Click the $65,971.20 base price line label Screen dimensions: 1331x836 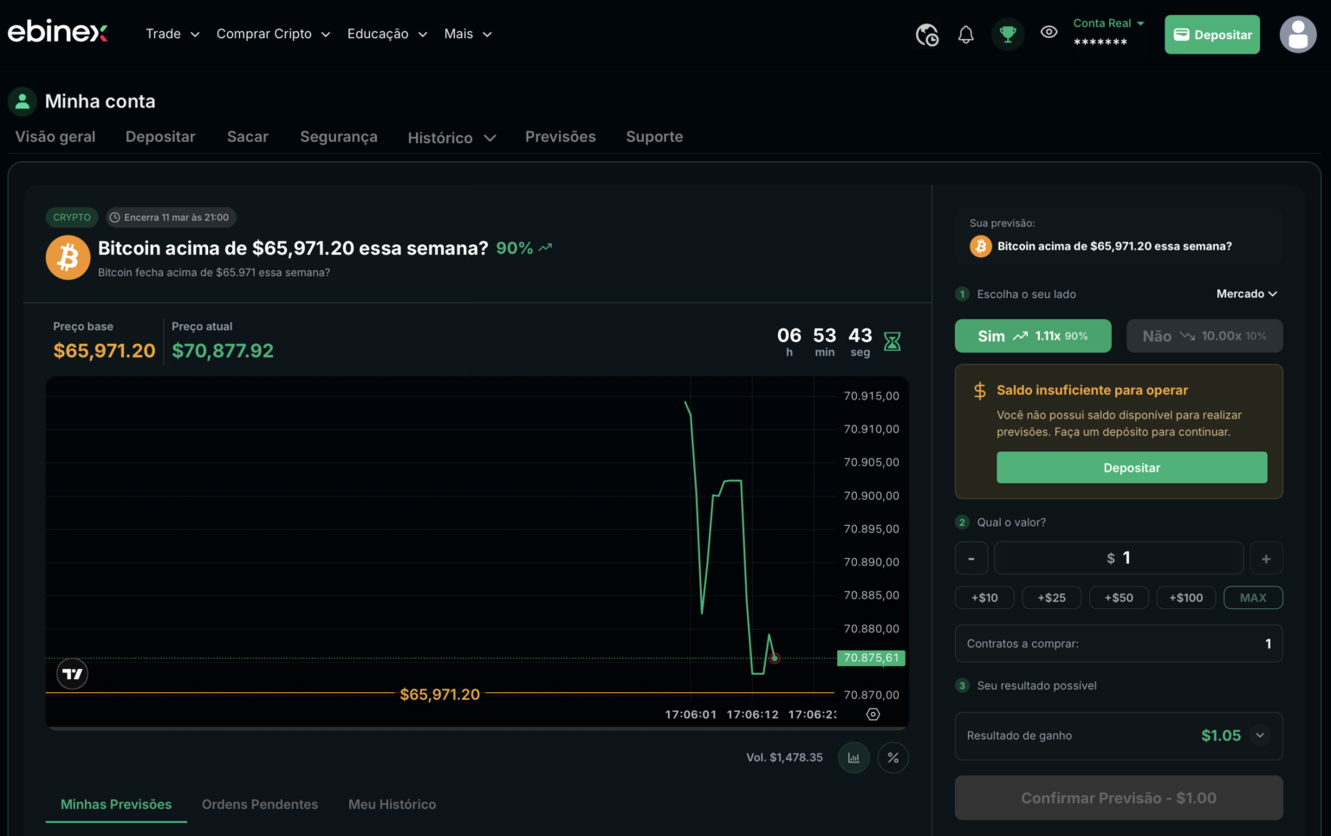click(x=439, y=695)
